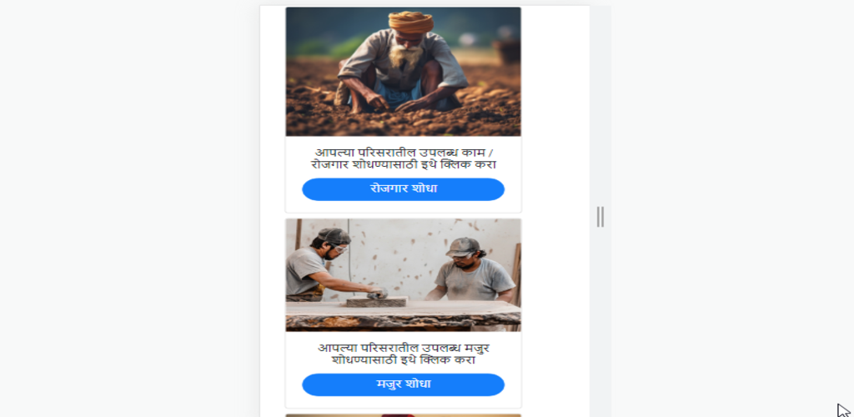Click the rough wooden slab table edge
Viewport: 854px width, 417px height.
403,322
